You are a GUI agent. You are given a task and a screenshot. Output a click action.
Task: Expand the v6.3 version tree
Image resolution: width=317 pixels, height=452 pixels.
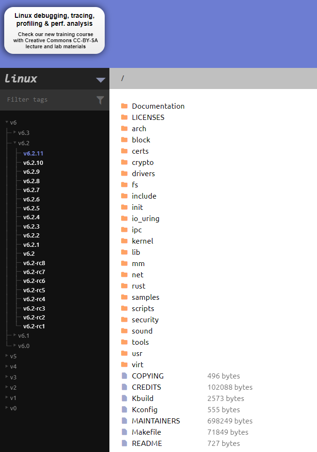[15, 133]
